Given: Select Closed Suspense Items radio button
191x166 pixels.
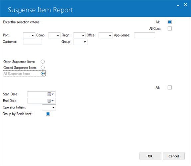Looking at the screenshot, I should click(43, 68).
